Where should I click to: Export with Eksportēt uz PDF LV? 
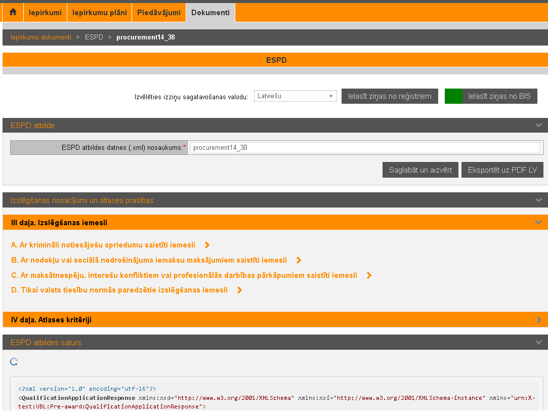tap(502, 170)
